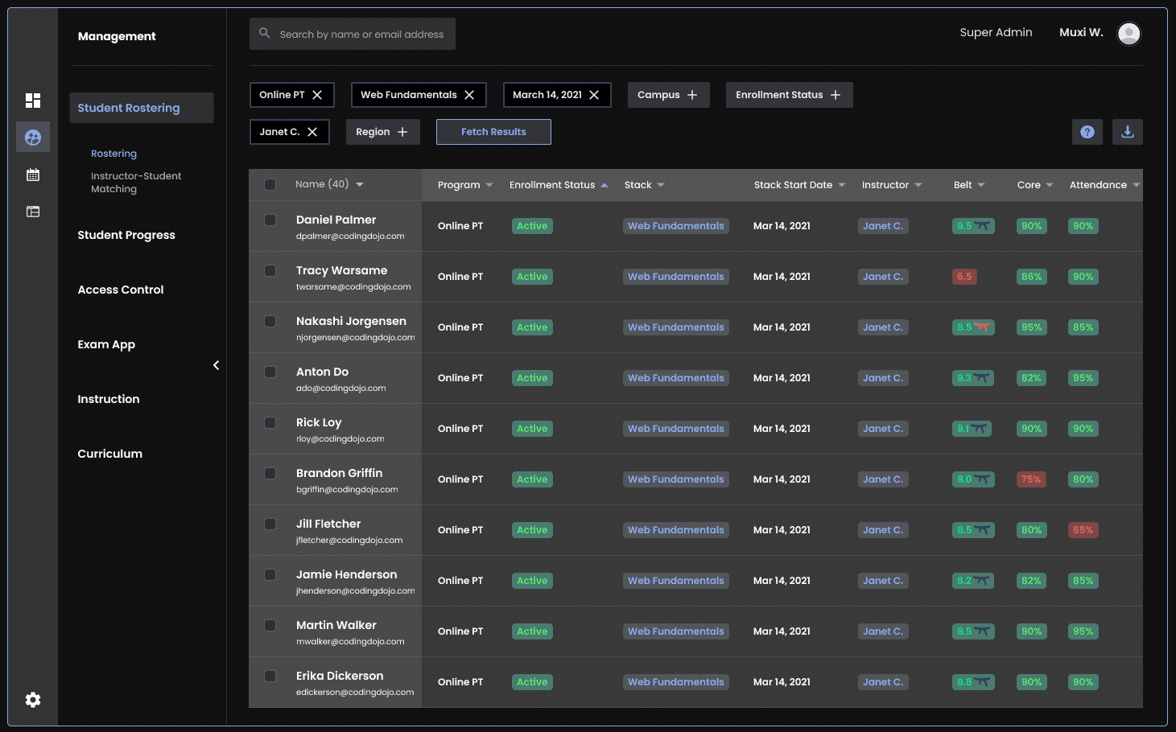
Task: Click Tracy Warsame's red 6.5 belt badge
Action: [x=964, y=277]
